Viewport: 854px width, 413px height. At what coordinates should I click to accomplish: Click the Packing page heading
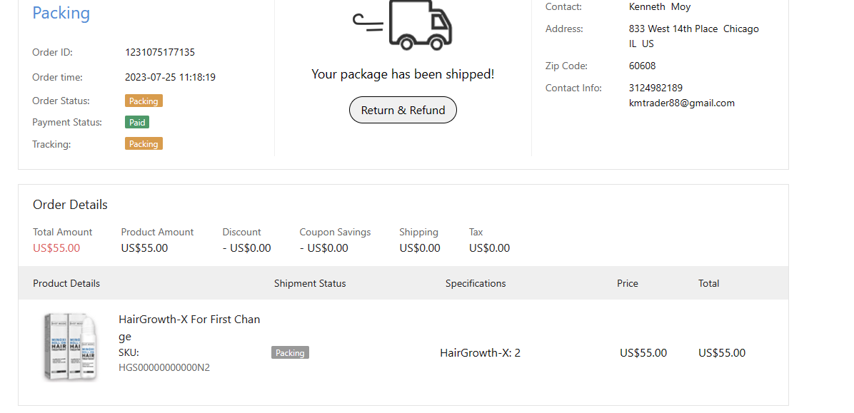61,13
